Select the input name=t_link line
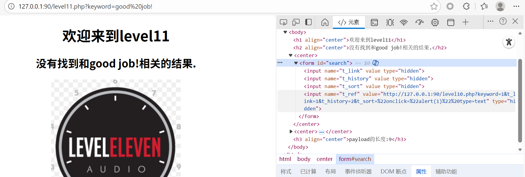The height and width of the screenshot is (177, 525). pyautogui.click(x=364, y=71)
